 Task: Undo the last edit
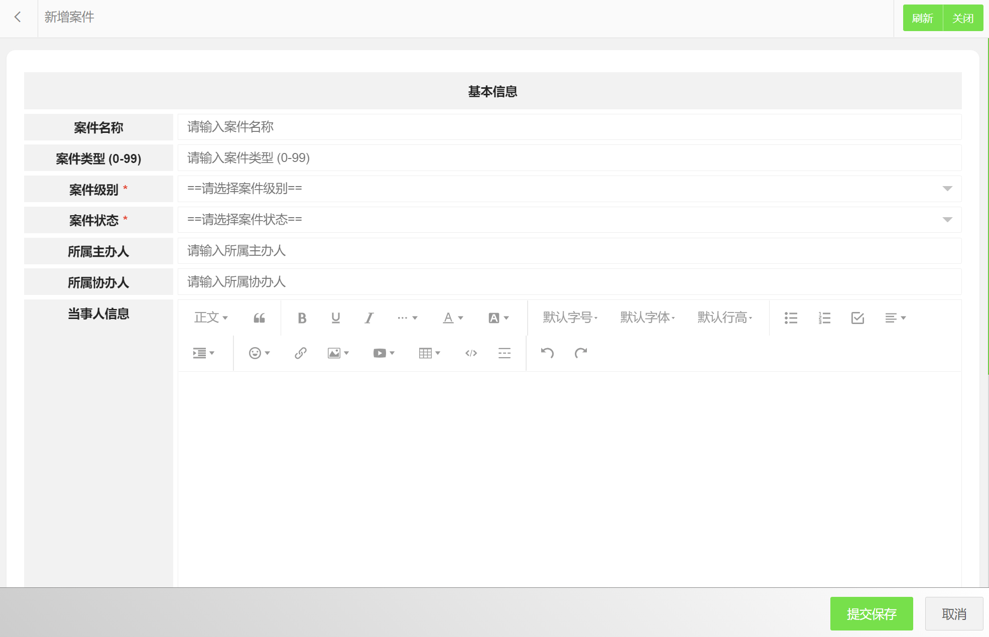tap(547, 353)
